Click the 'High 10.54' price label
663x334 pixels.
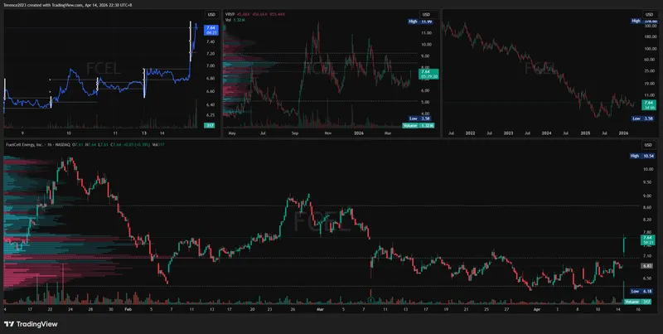point(641,156)
